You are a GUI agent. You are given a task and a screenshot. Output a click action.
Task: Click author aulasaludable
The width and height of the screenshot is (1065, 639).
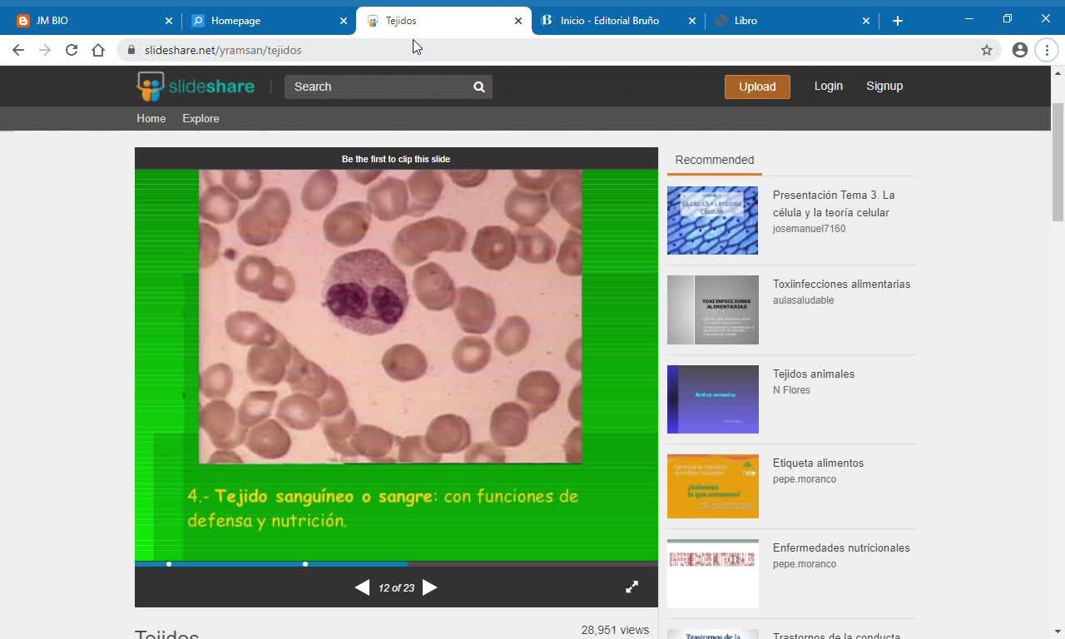coord(803,300)
